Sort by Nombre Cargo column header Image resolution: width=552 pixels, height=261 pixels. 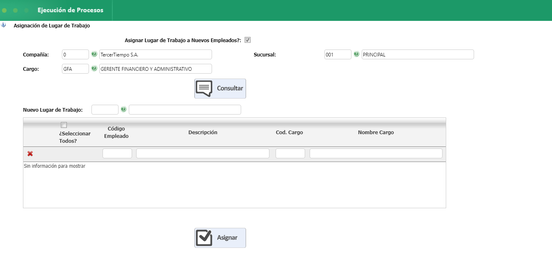point(376,133)
